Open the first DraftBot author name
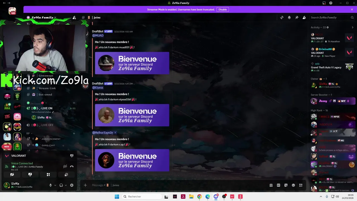The height and width of the screenshot is (201, 357). (98, 31)
